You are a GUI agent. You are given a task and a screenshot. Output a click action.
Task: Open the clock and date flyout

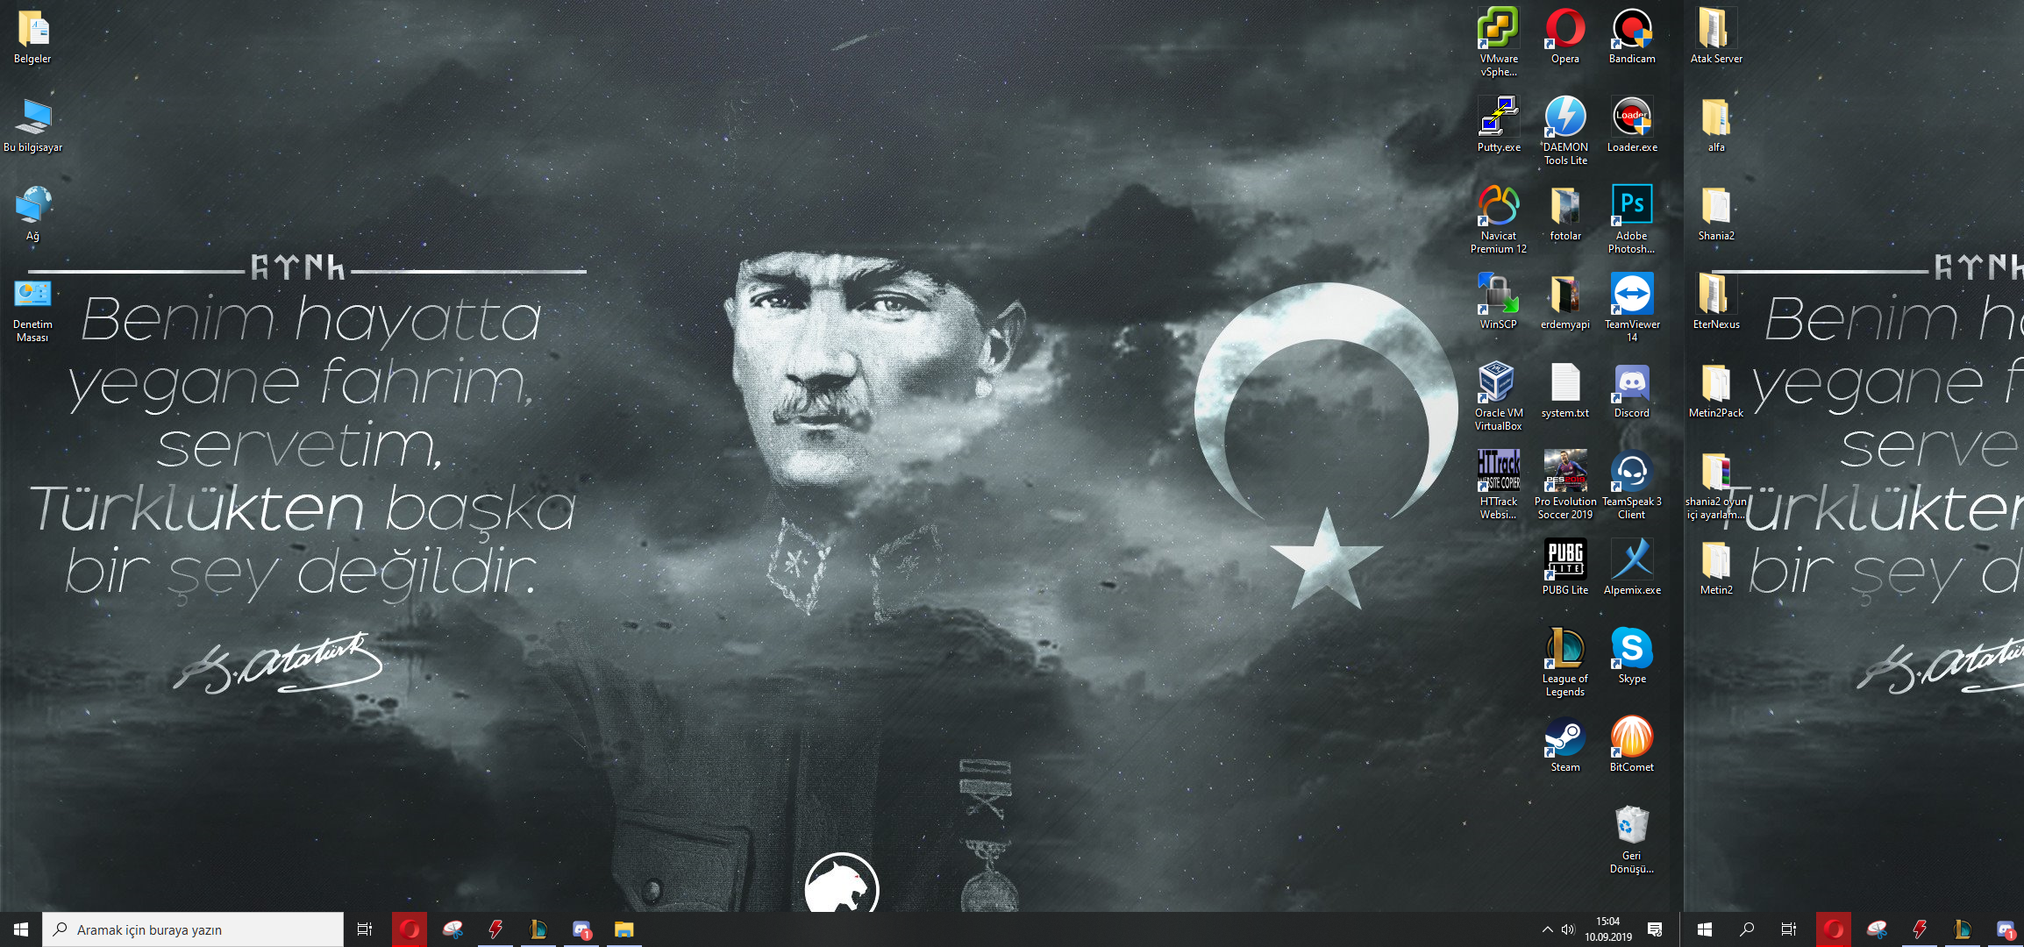click(1607, 929)
